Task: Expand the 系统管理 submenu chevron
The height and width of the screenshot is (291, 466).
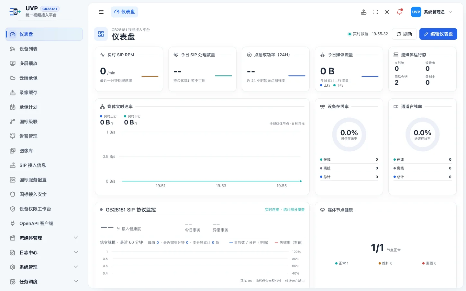Action: pos(76,267)
